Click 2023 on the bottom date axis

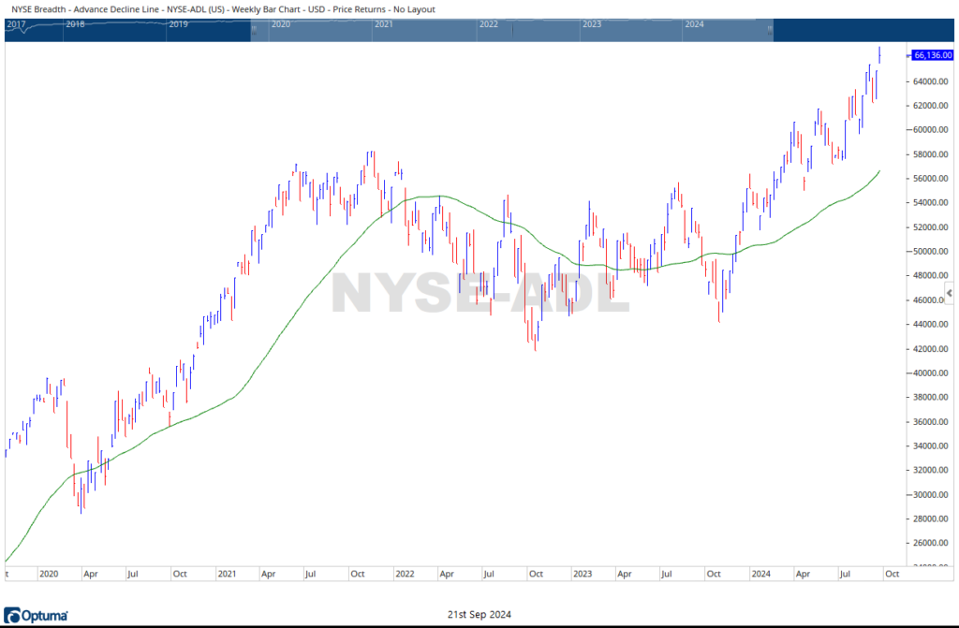(582, 573)
